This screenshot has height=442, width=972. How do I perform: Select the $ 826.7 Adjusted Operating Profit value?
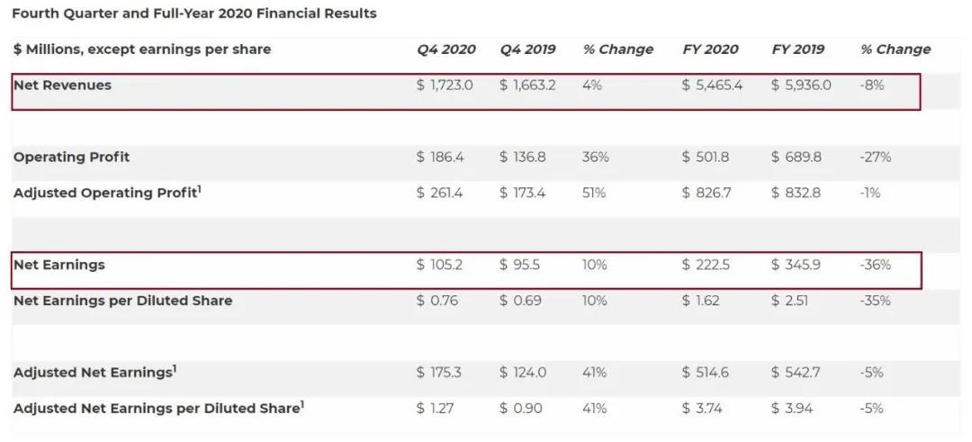point(706,193)
